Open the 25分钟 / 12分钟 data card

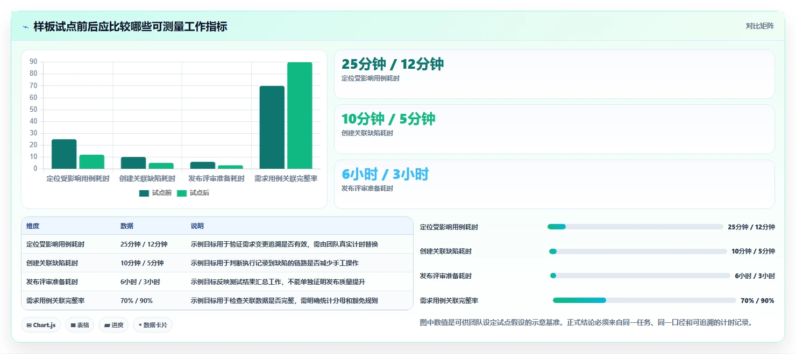point(555,74)
